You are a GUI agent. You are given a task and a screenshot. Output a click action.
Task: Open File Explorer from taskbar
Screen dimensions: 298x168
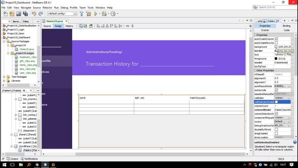point(20,165)
